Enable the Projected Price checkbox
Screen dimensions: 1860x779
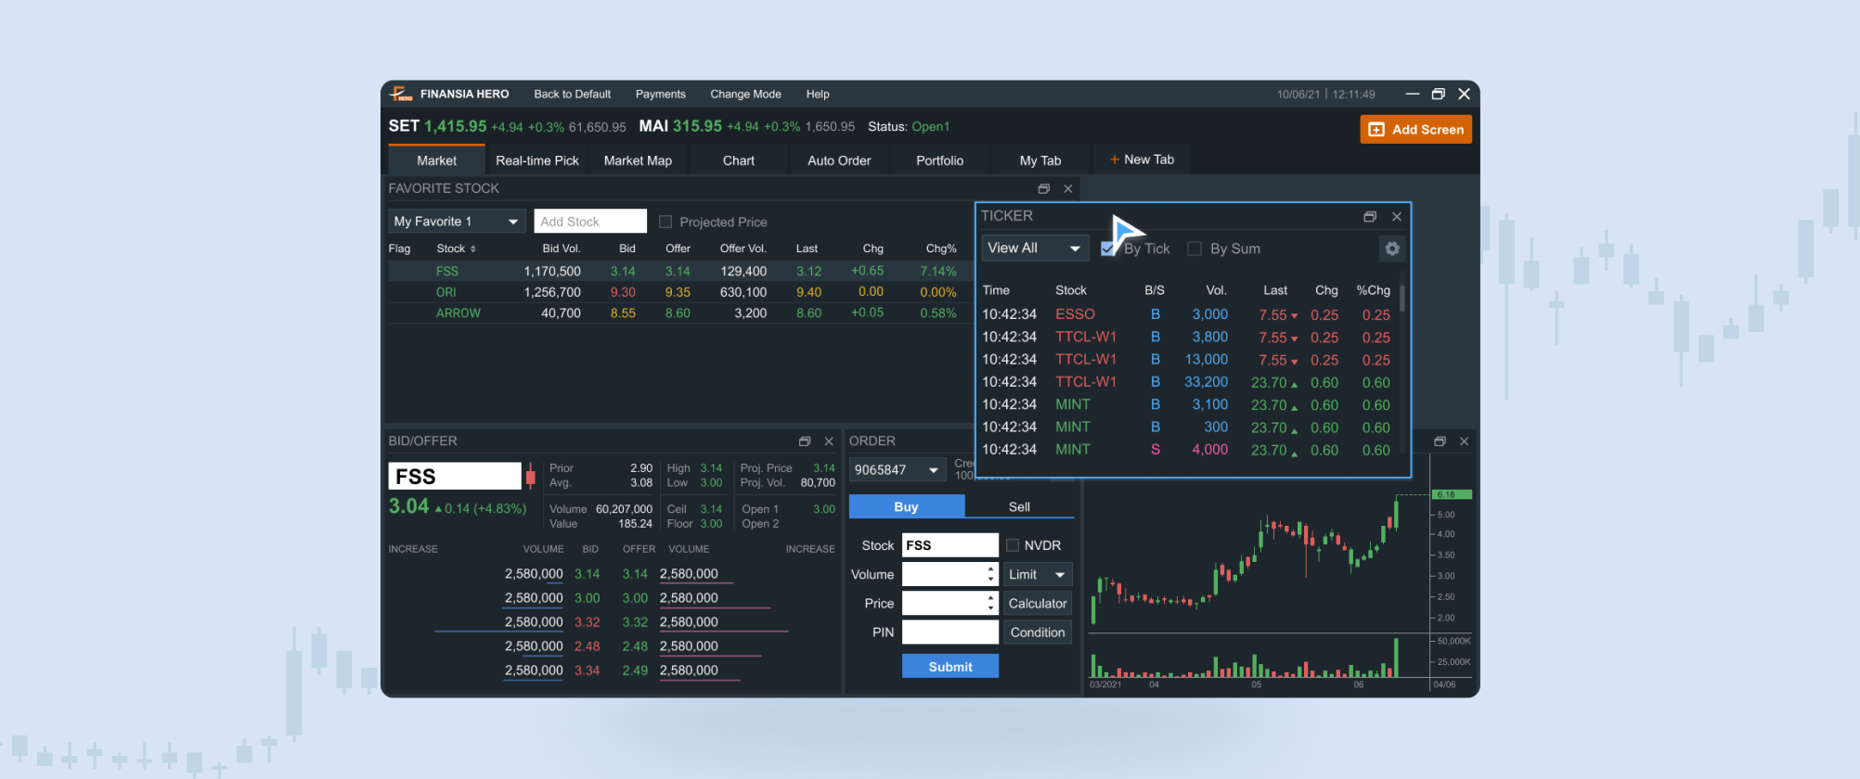click(x=665, y=222)
